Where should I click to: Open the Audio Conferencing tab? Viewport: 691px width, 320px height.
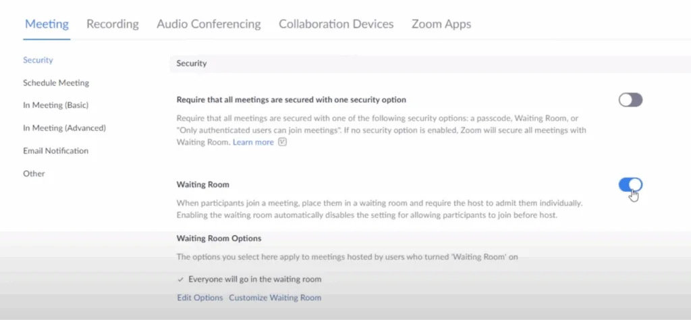[x=209, y=24]
